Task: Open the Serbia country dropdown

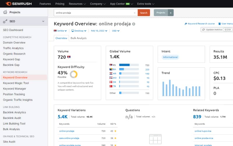Action: [60, 31]
